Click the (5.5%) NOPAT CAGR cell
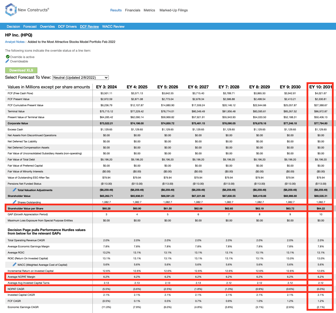The width and height of the screenshot is (336, 313). click(x=106, y=289)
